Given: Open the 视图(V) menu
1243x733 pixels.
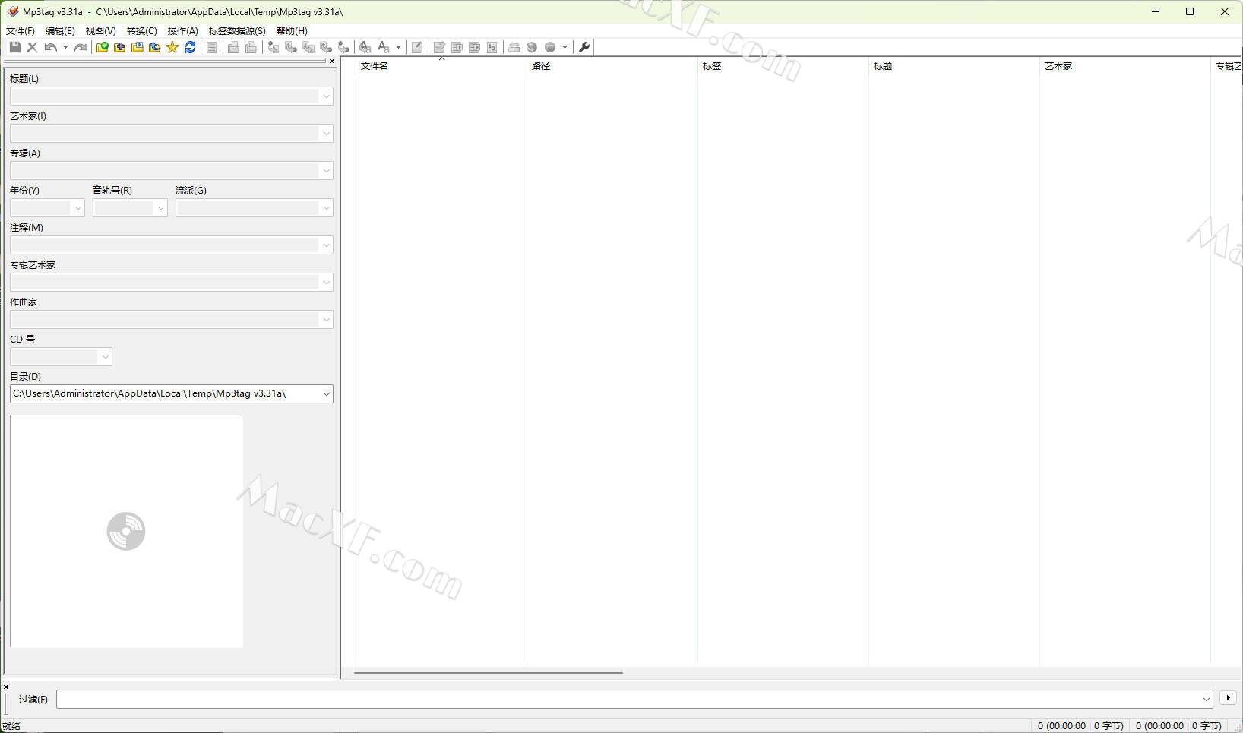Looking at the screenshot, I should (x=100, y=31).
